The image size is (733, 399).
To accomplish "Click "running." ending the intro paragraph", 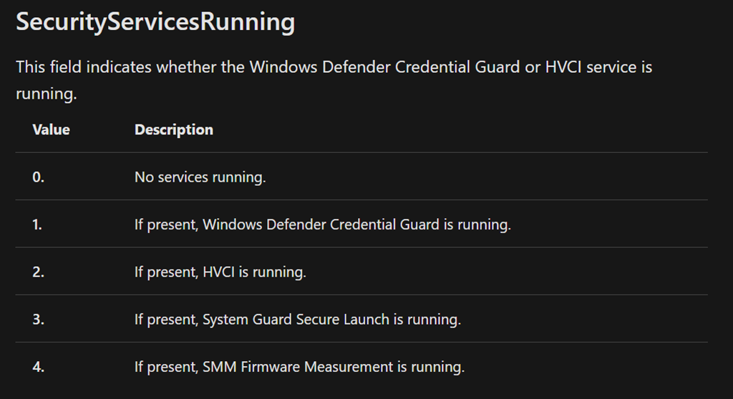I will click(46, 94).
